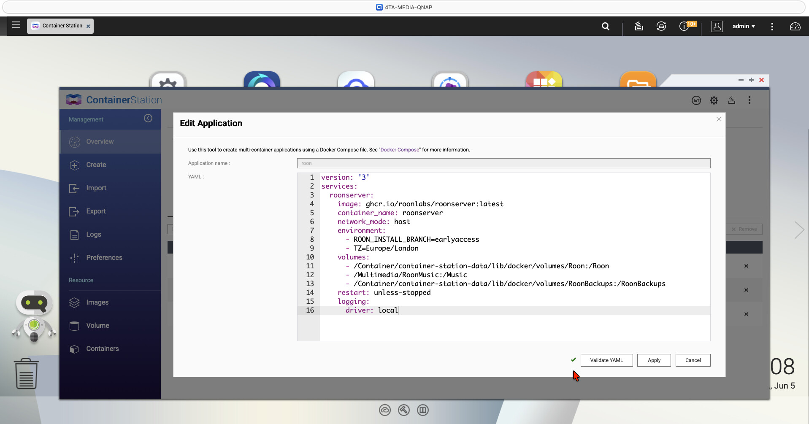The image size is (809, 424).
Task: Open QTS three-dot more options menu
Action: tap(772, 26)
